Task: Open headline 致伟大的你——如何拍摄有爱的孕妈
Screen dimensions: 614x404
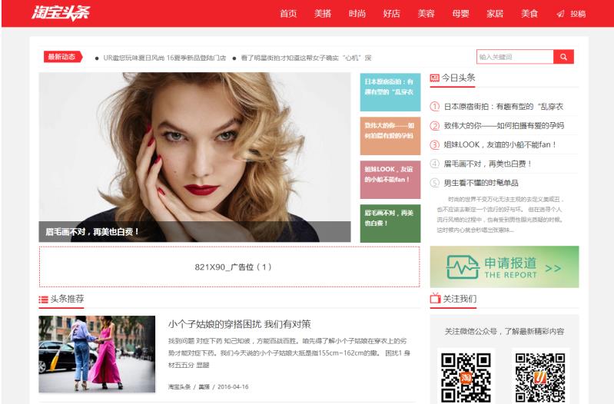Action: [504, 126]
